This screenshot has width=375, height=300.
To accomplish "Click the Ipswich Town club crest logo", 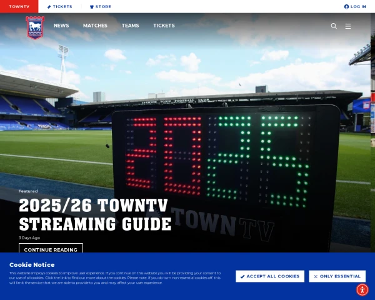I will (35, 27).
